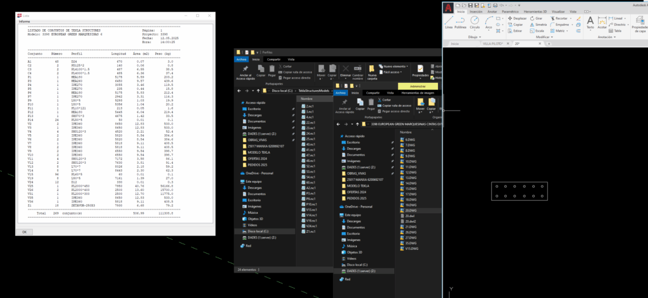This screenshot has height=298, width=648.
Task: Insert a Tabla from the Anotación panel
Action: coord(617,30)
